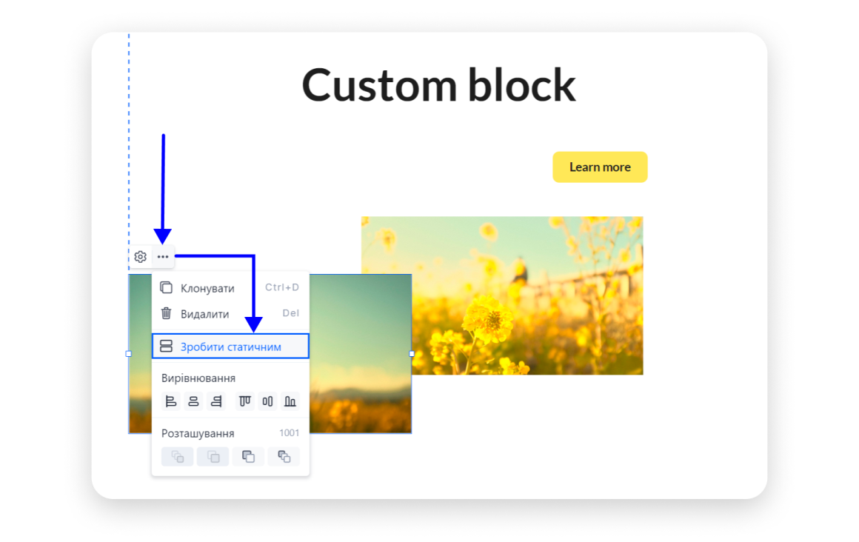Click the second disabled layer-order icon
The width and height of the screenshot is (859, 542).
(213, 457)
